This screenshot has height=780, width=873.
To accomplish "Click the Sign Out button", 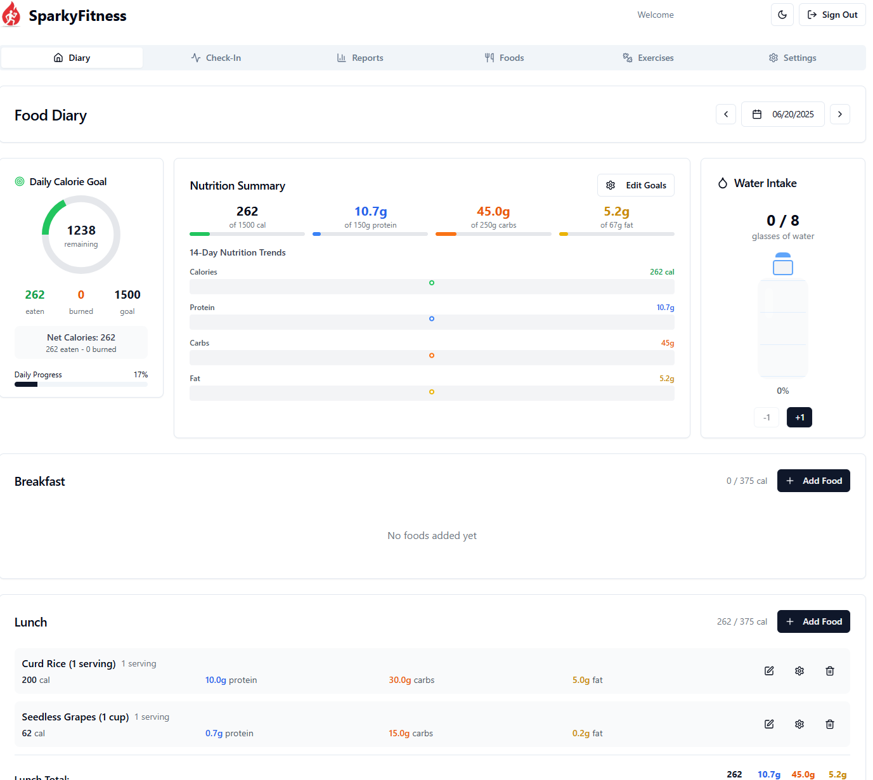I will 832,15.
